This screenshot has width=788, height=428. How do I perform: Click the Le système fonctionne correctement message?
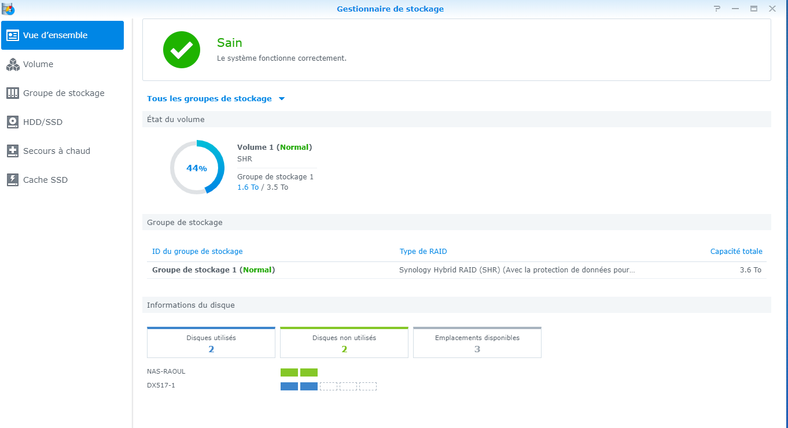[282, 58]
